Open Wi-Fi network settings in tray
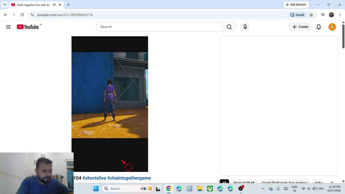This screenshot has height=194, width=345. [303, 189]
